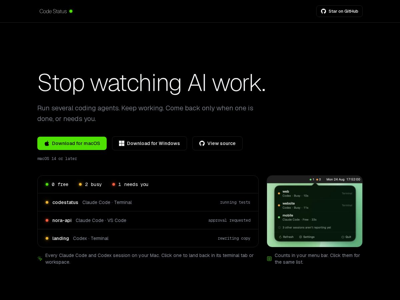
Task: Click Quit in the menu bar popover
Action: tap(346, 237)
